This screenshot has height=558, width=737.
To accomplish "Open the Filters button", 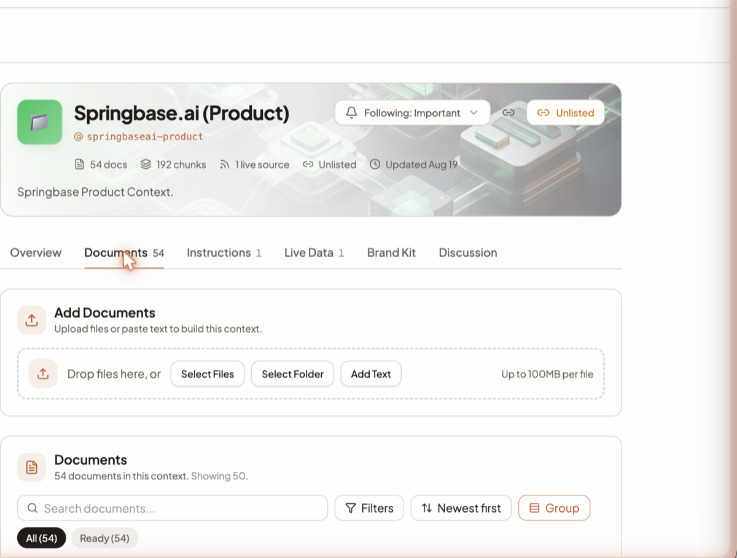I will tap(369, 508).
